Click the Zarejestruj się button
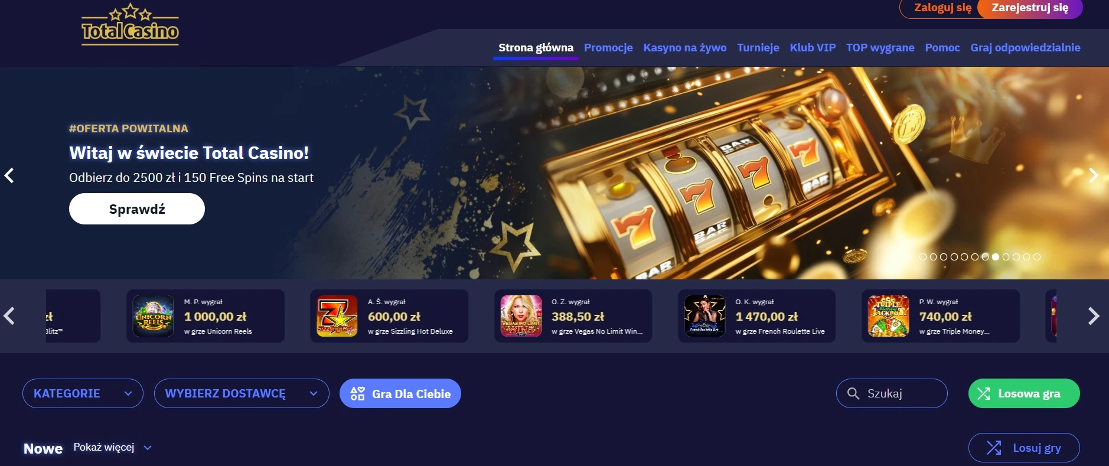The image size is (1109, 466). [x=1030, y=8]
